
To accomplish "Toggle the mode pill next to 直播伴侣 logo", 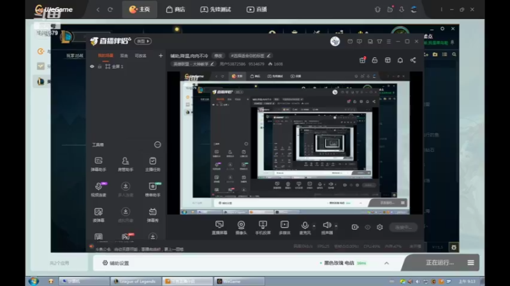I will pos(143,41).
